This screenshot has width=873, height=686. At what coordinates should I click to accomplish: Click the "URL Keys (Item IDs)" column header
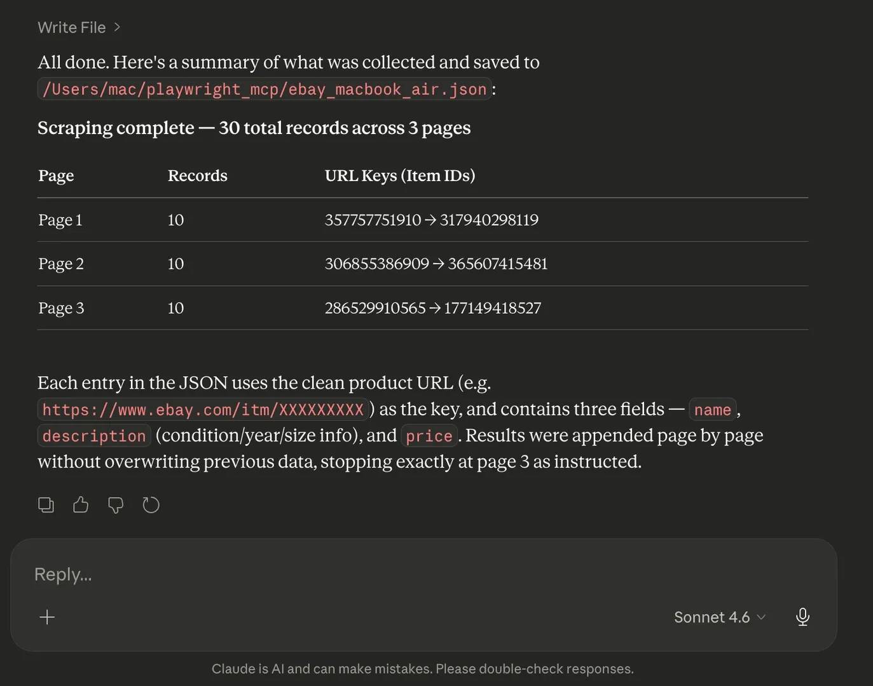point(399,175)
